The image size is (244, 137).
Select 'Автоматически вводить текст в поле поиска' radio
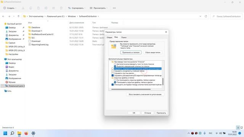point(115,64)
